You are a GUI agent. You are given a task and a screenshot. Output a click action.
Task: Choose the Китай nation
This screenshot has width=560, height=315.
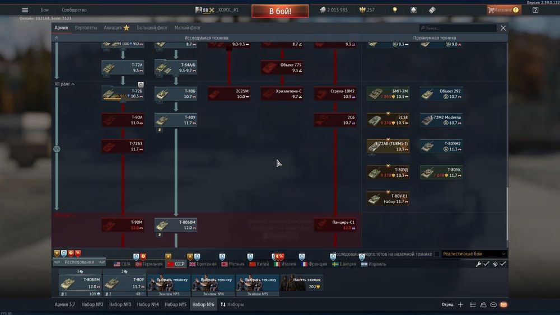[259, 264]
